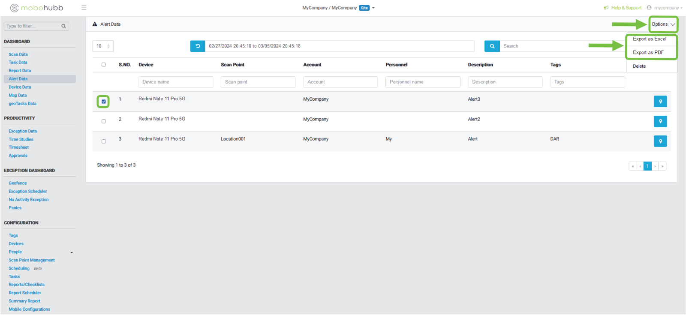The width and height of the screenshot is (686, 315).
Task: Click the blue search magnifier button
Action: pyautogui.click(x=492, y=46)
